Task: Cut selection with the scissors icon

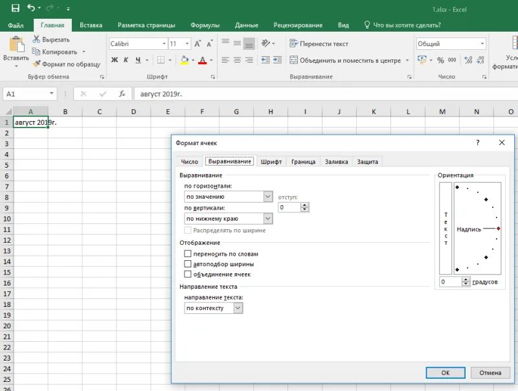Action: [36, 39]
